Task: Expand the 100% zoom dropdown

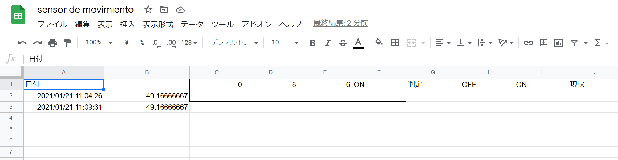Action: pos(98,43)
